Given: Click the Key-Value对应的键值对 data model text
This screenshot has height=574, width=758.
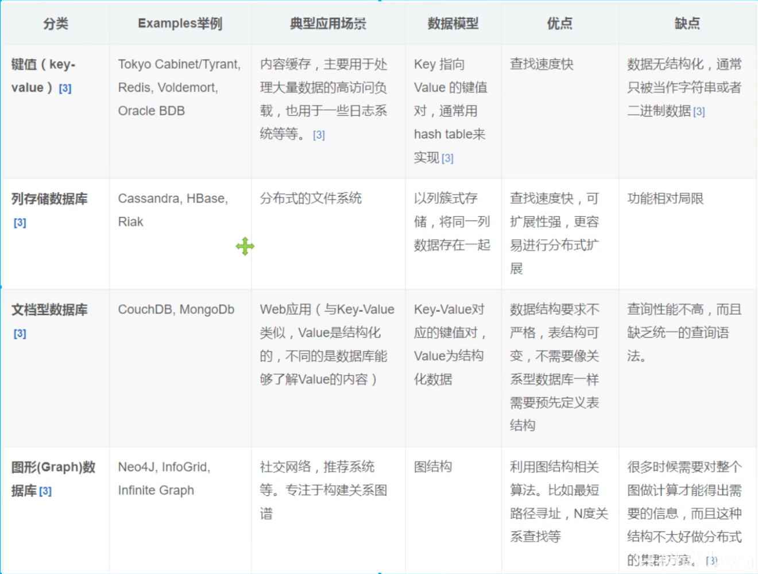Looking at the screenshot, I should point(451,344).
